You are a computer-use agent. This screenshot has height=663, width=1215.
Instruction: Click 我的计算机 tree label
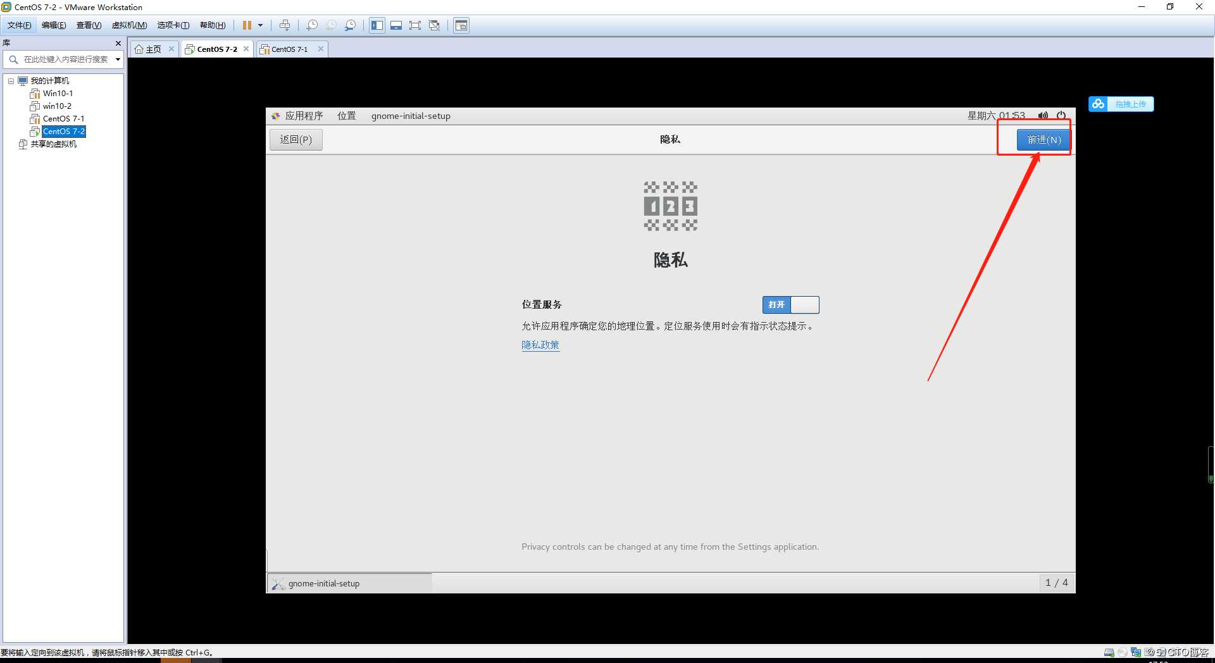50,81
